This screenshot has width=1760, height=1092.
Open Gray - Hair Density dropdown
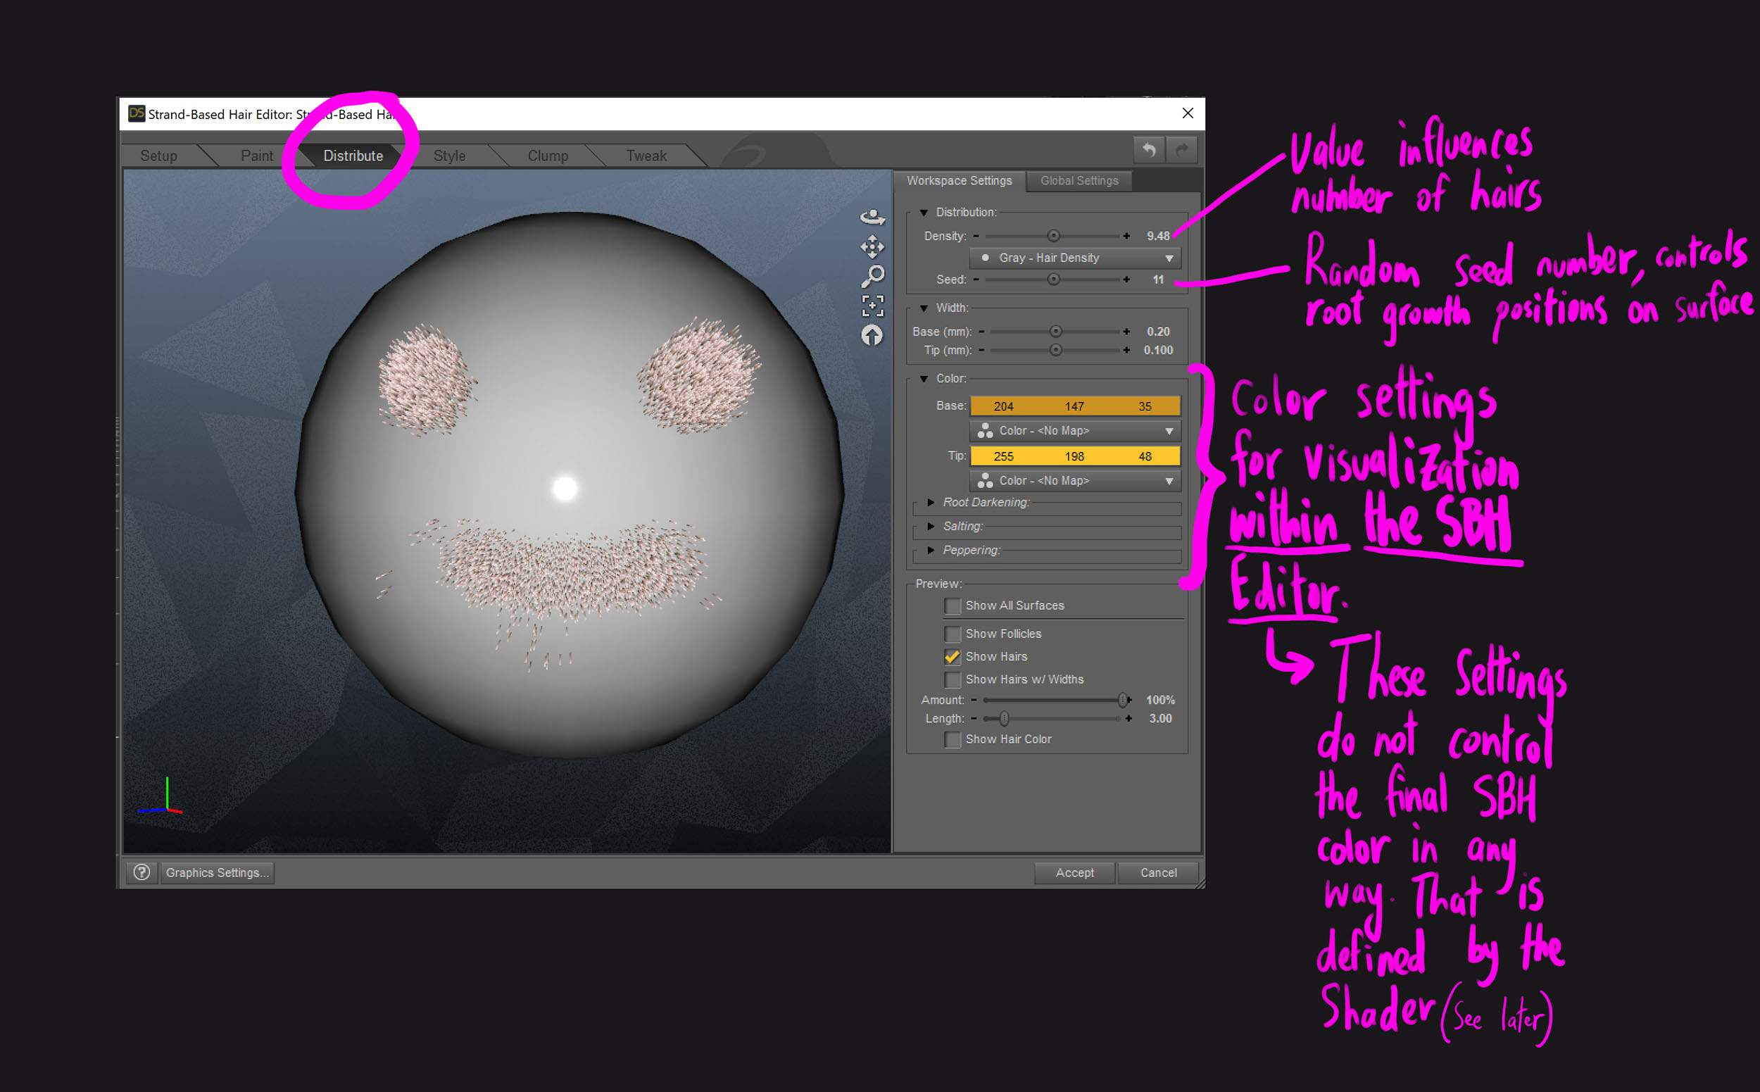tap(1075, 258)
